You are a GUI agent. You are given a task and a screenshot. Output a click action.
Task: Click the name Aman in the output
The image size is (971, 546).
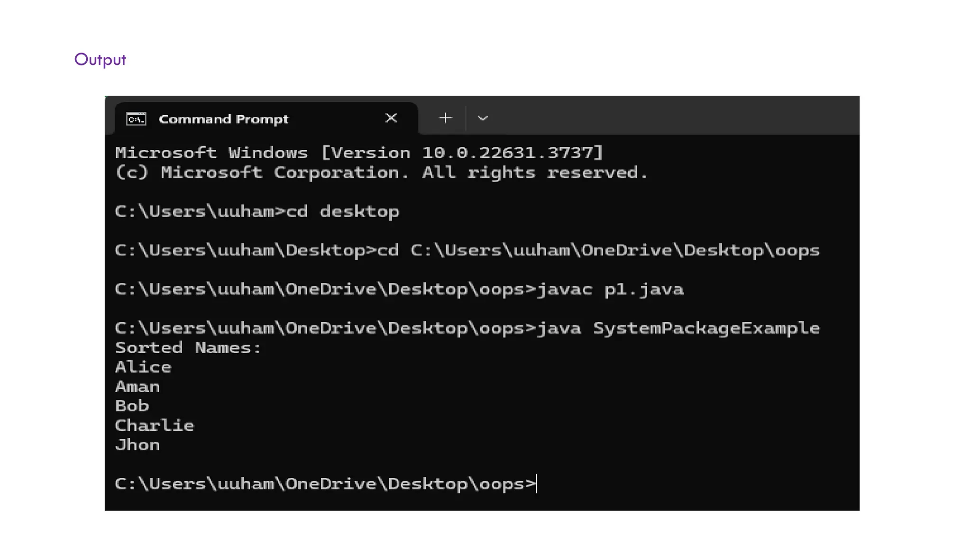click(137, 387)
